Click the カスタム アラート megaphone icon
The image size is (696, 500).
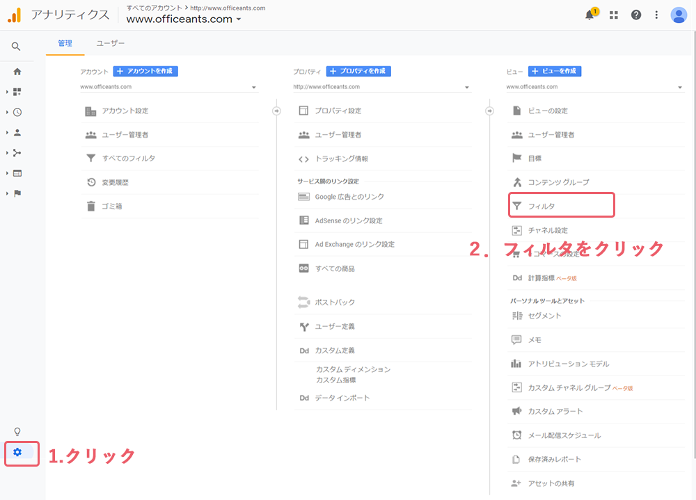pyautogui.click(x=516, y=411)
